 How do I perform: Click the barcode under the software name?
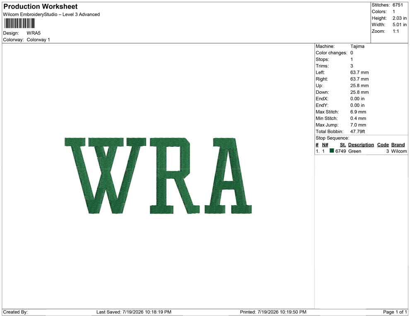point(19,24)
